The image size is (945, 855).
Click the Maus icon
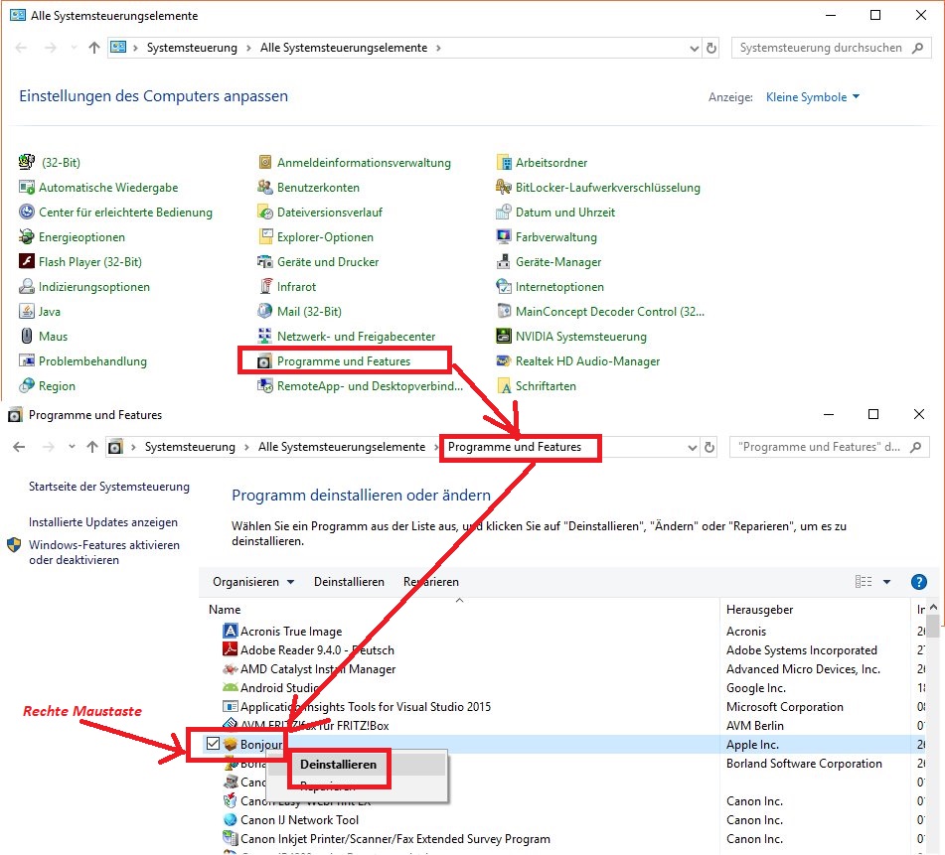pyautogui.click(x=27, y=336)
